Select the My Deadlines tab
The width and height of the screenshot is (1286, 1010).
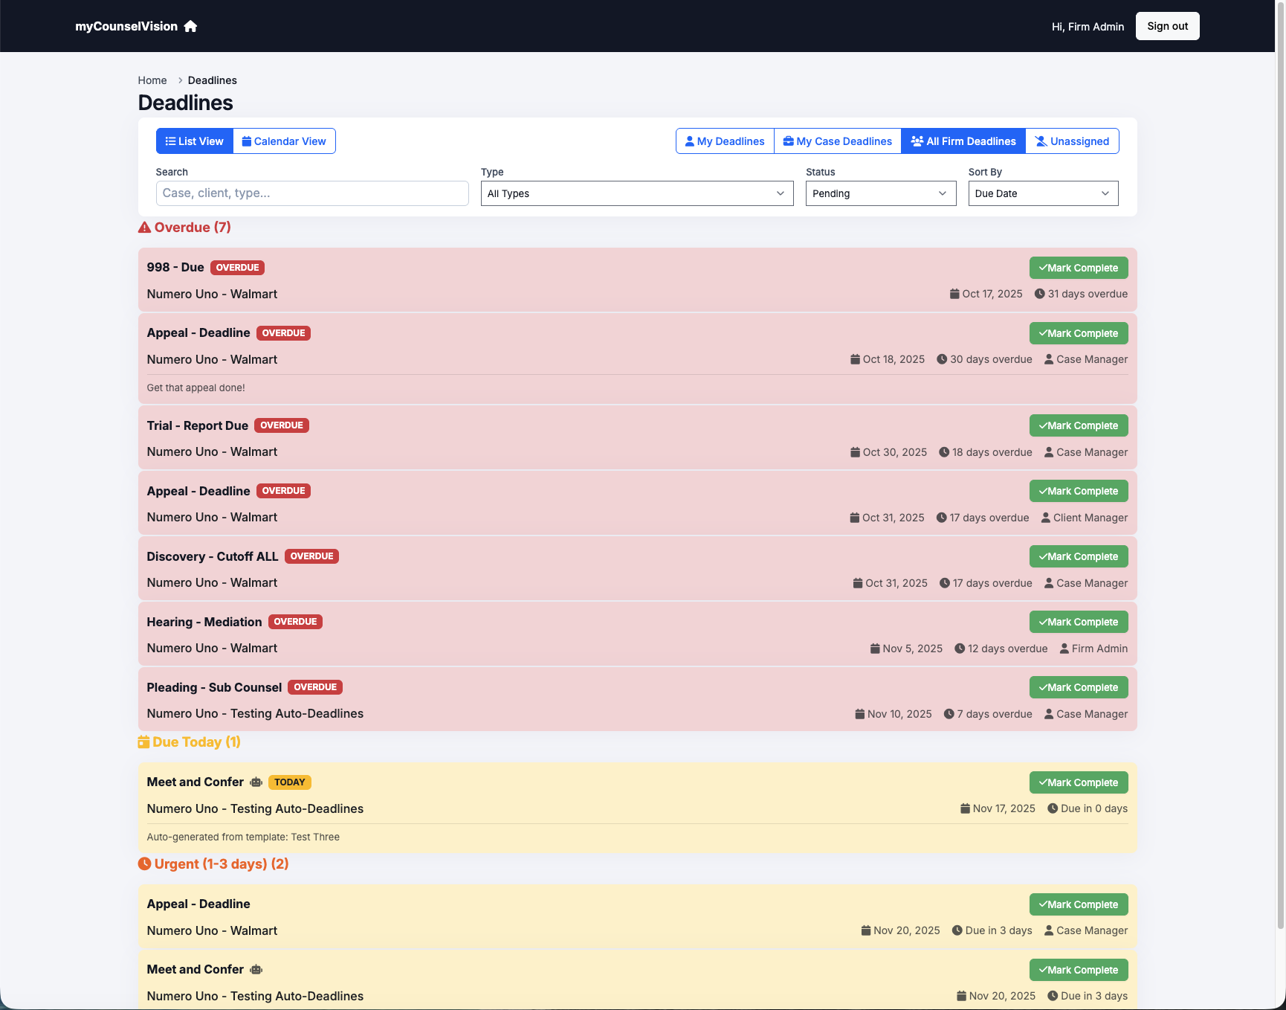[x=725, y=141]
